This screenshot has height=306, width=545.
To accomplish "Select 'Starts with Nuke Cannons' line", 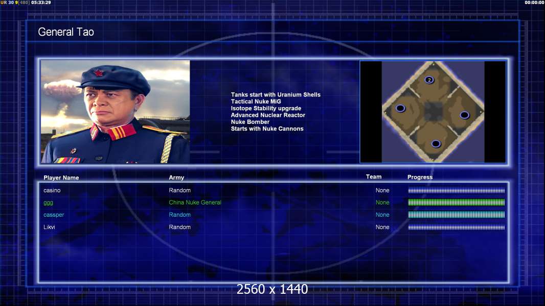I will pyautogui.click(x=267, y=129).
